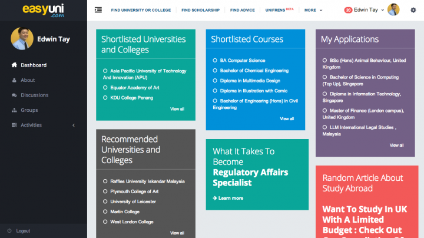Select the Plymouth College of Art bullet

pyautogui.click(x=105, y=191)
